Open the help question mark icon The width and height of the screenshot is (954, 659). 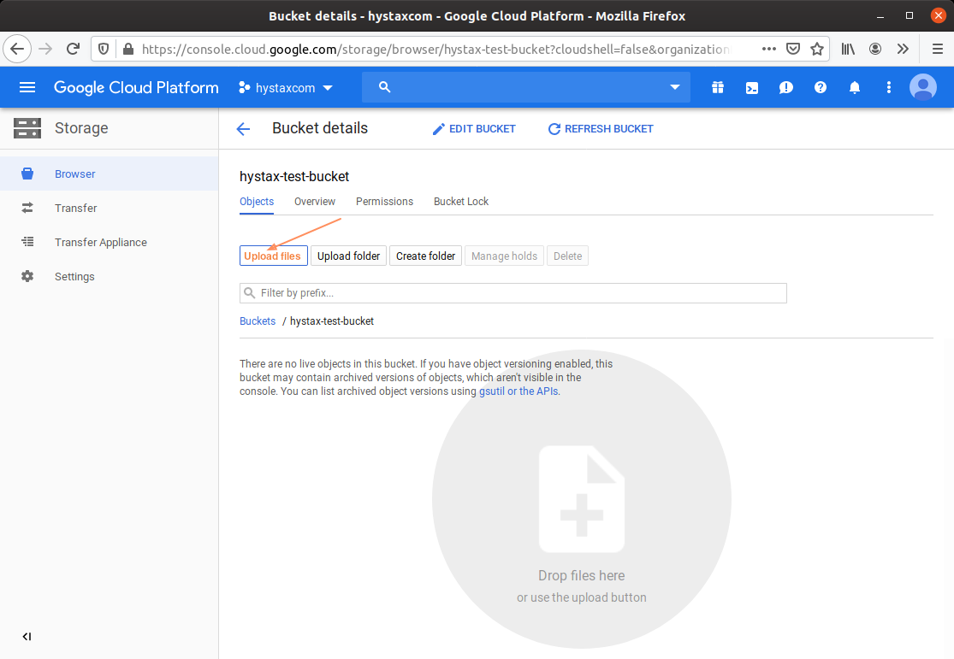click(821, 87)
